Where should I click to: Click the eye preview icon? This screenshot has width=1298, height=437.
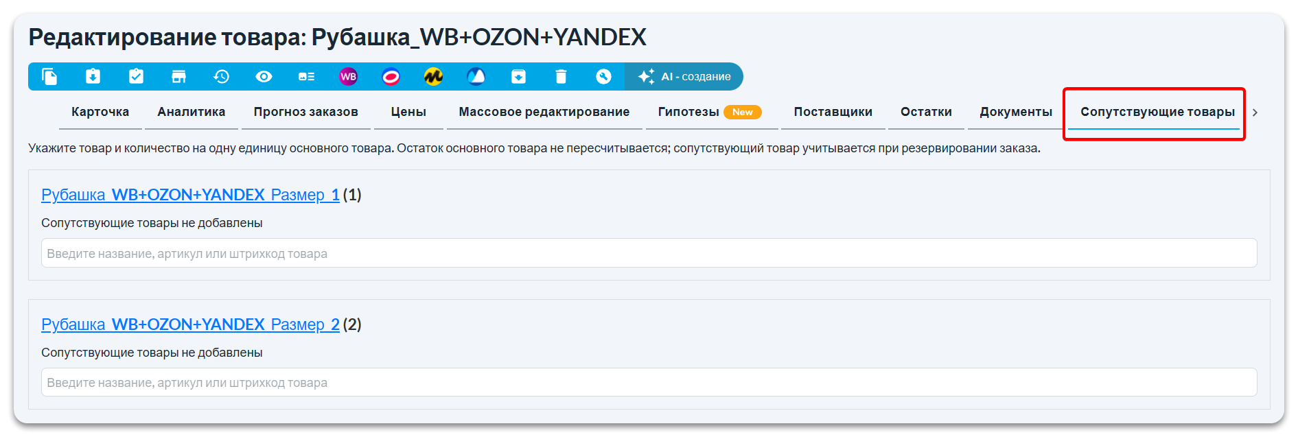264,77
